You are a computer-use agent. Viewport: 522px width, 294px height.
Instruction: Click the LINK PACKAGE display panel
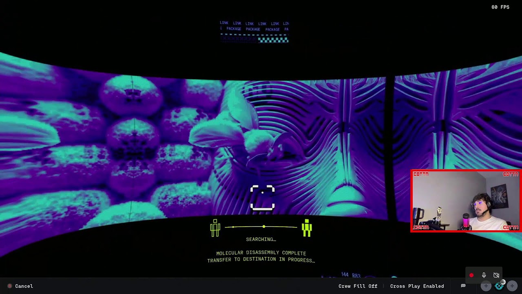pyautogui.click(x=254, y=32)
